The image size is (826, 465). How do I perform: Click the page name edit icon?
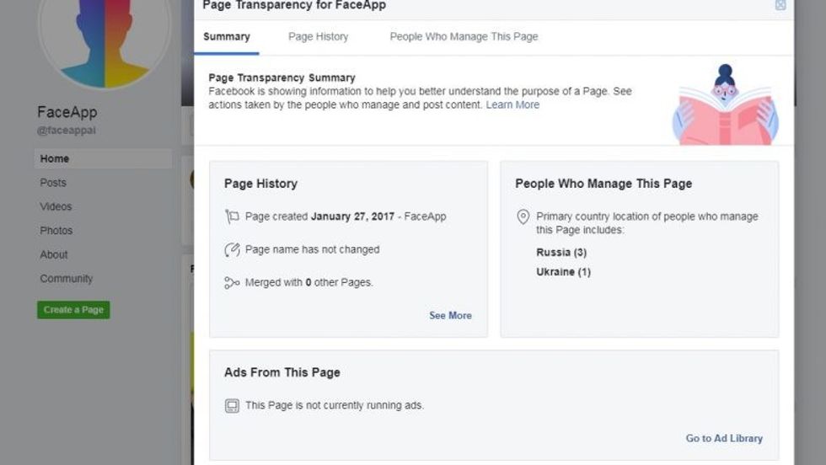tap(232, 249)
